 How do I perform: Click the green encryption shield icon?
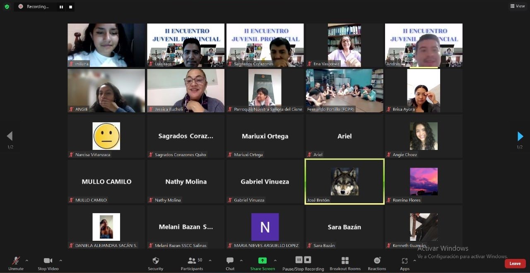tap(7, 7)
